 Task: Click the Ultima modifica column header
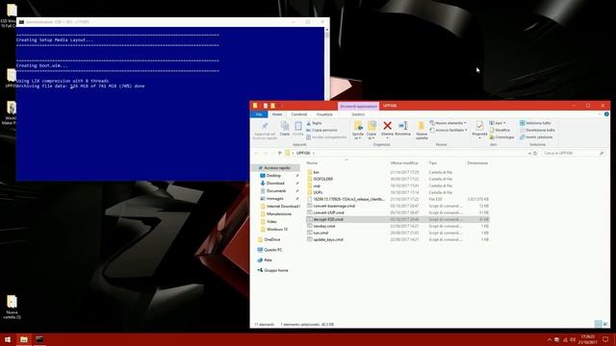[x=404, y=162]
